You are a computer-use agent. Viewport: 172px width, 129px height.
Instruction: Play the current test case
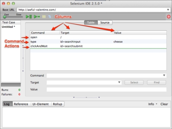coord(37,17)
